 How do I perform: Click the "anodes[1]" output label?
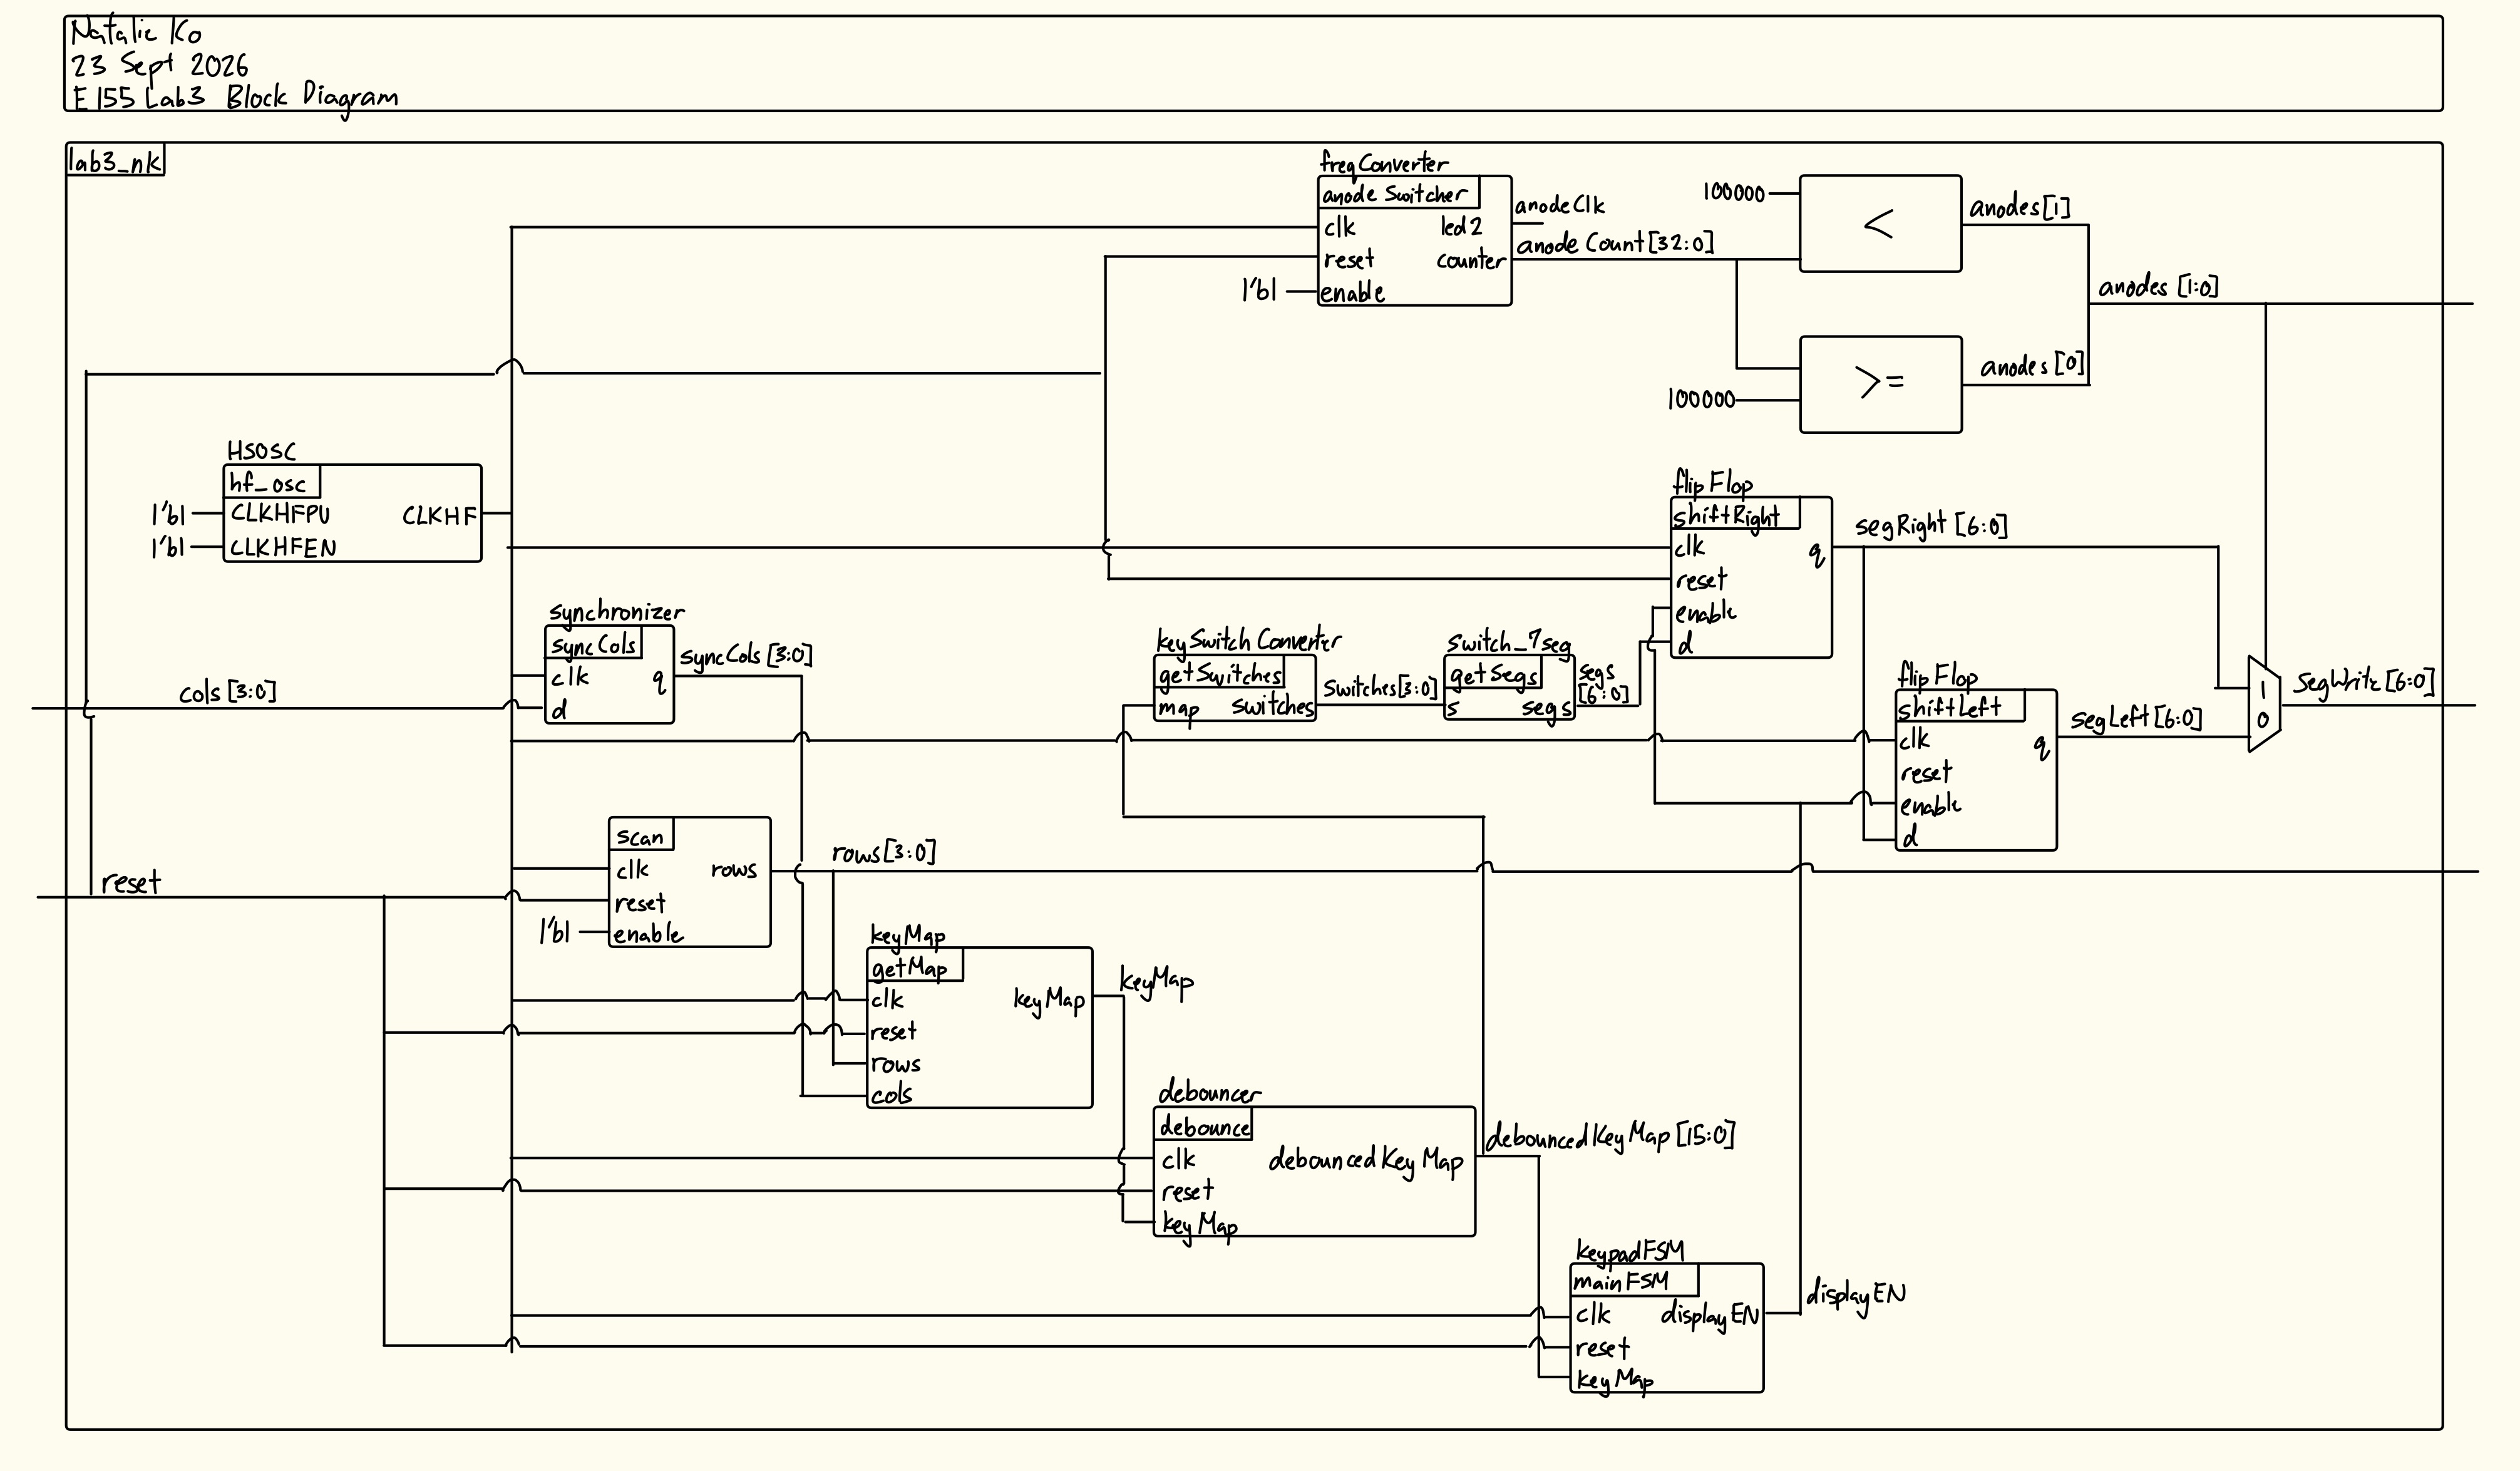(x=2019, y=207)
